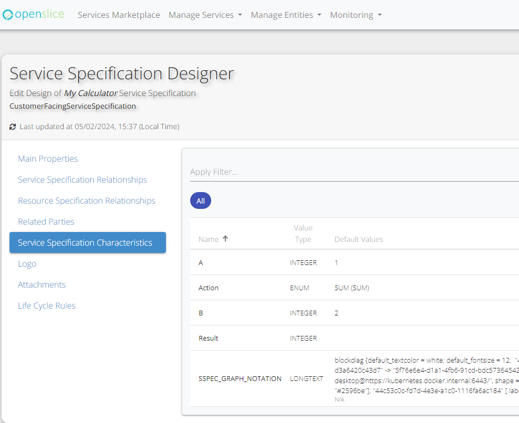Select the All filter chip
519x423 pixels.
tap(201, 201)
